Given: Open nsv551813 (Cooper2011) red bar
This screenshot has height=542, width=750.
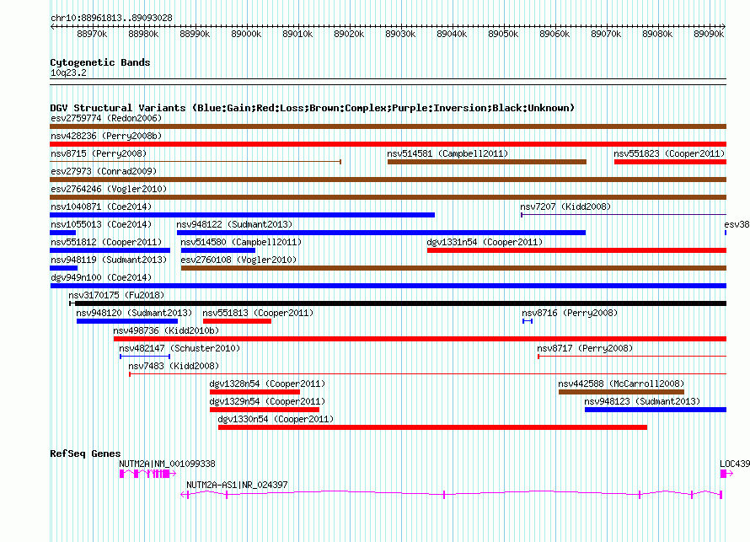Looking at the screenshot, I should [x=238, y=321].
